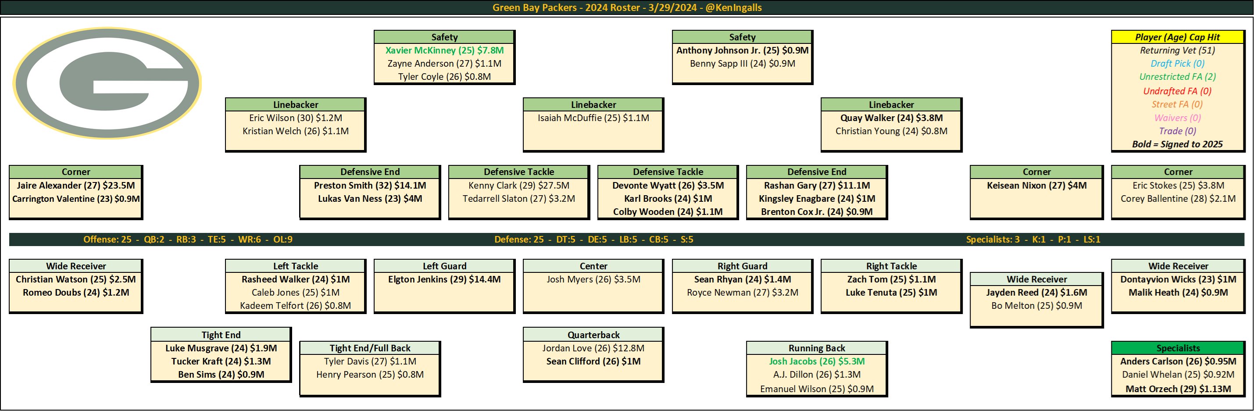The image size is (1254, 411).
Task: Click Brenton Cox Jr. (24) $0.9M row
Action: pyautogui.click(x=817, y=212)
